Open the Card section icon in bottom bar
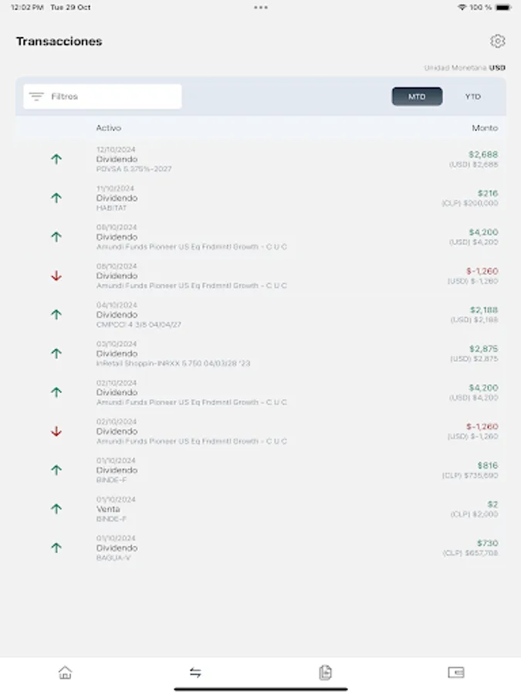 [455, 673]
